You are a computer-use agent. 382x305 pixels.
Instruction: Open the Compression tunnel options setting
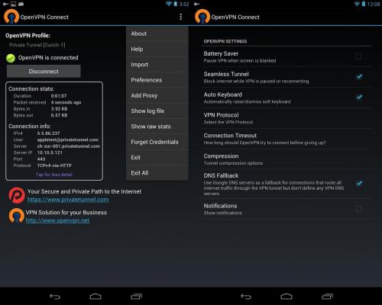287,159
